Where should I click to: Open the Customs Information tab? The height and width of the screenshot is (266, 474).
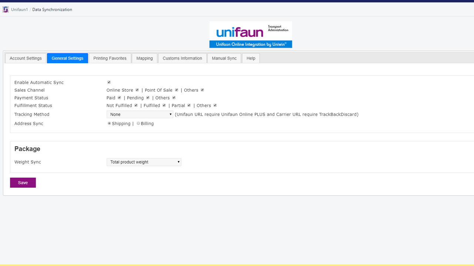pos(182,58)
